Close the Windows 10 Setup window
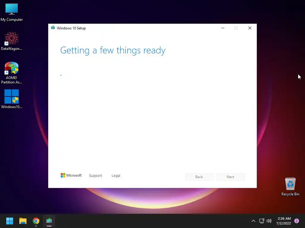 (x=250, y=28)
